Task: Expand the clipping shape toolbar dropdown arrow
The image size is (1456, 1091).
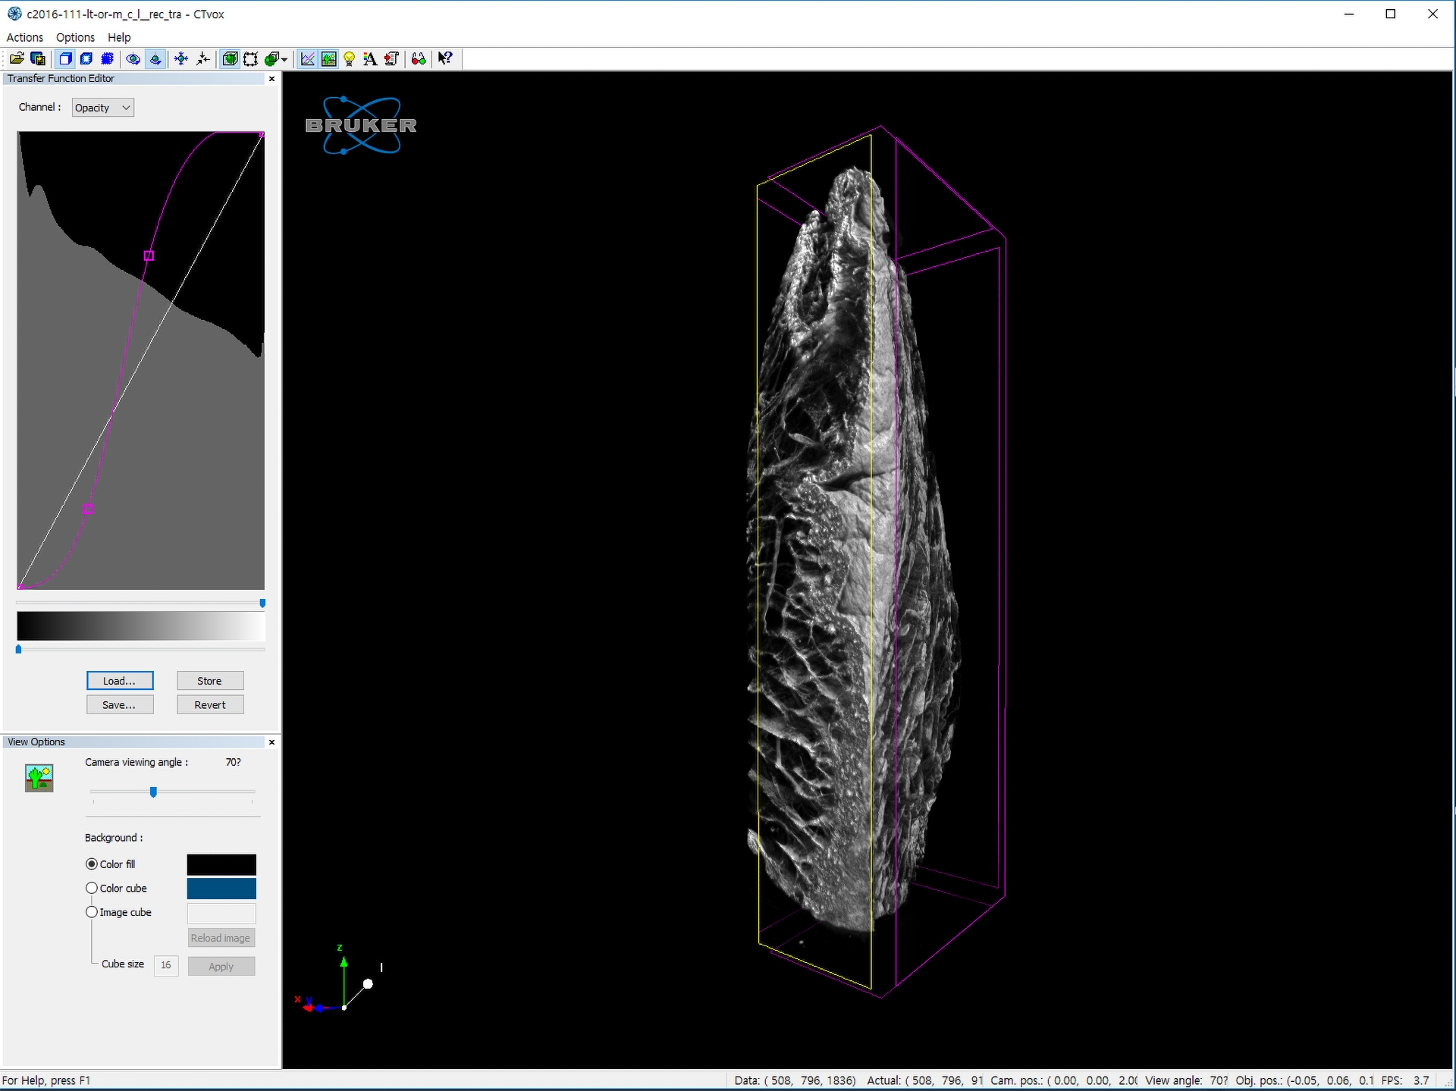Action: pyautogui.click(x=285, y=59)
